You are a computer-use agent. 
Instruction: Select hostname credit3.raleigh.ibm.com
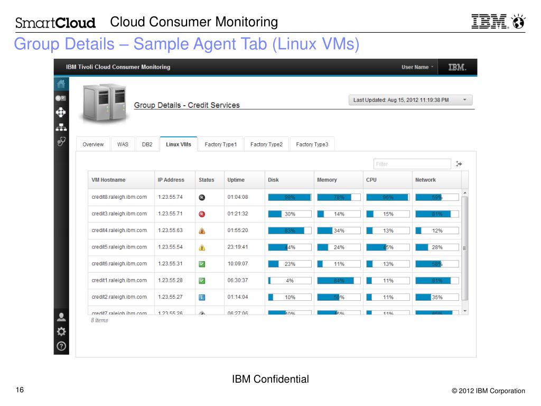coord(119,214)
